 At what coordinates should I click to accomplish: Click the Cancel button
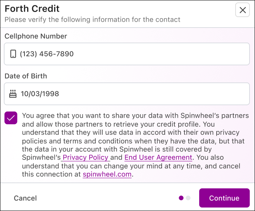(25, 198)
